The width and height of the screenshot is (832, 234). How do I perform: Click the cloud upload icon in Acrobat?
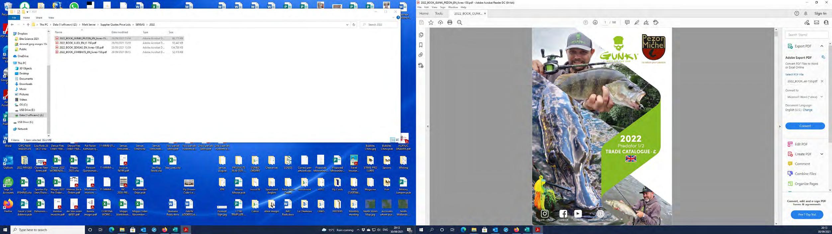click(440, 23)
